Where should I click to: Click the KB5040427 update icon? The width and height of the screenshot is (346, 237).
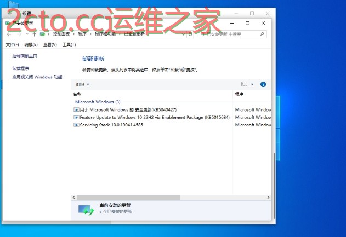(x=76, y=109)
